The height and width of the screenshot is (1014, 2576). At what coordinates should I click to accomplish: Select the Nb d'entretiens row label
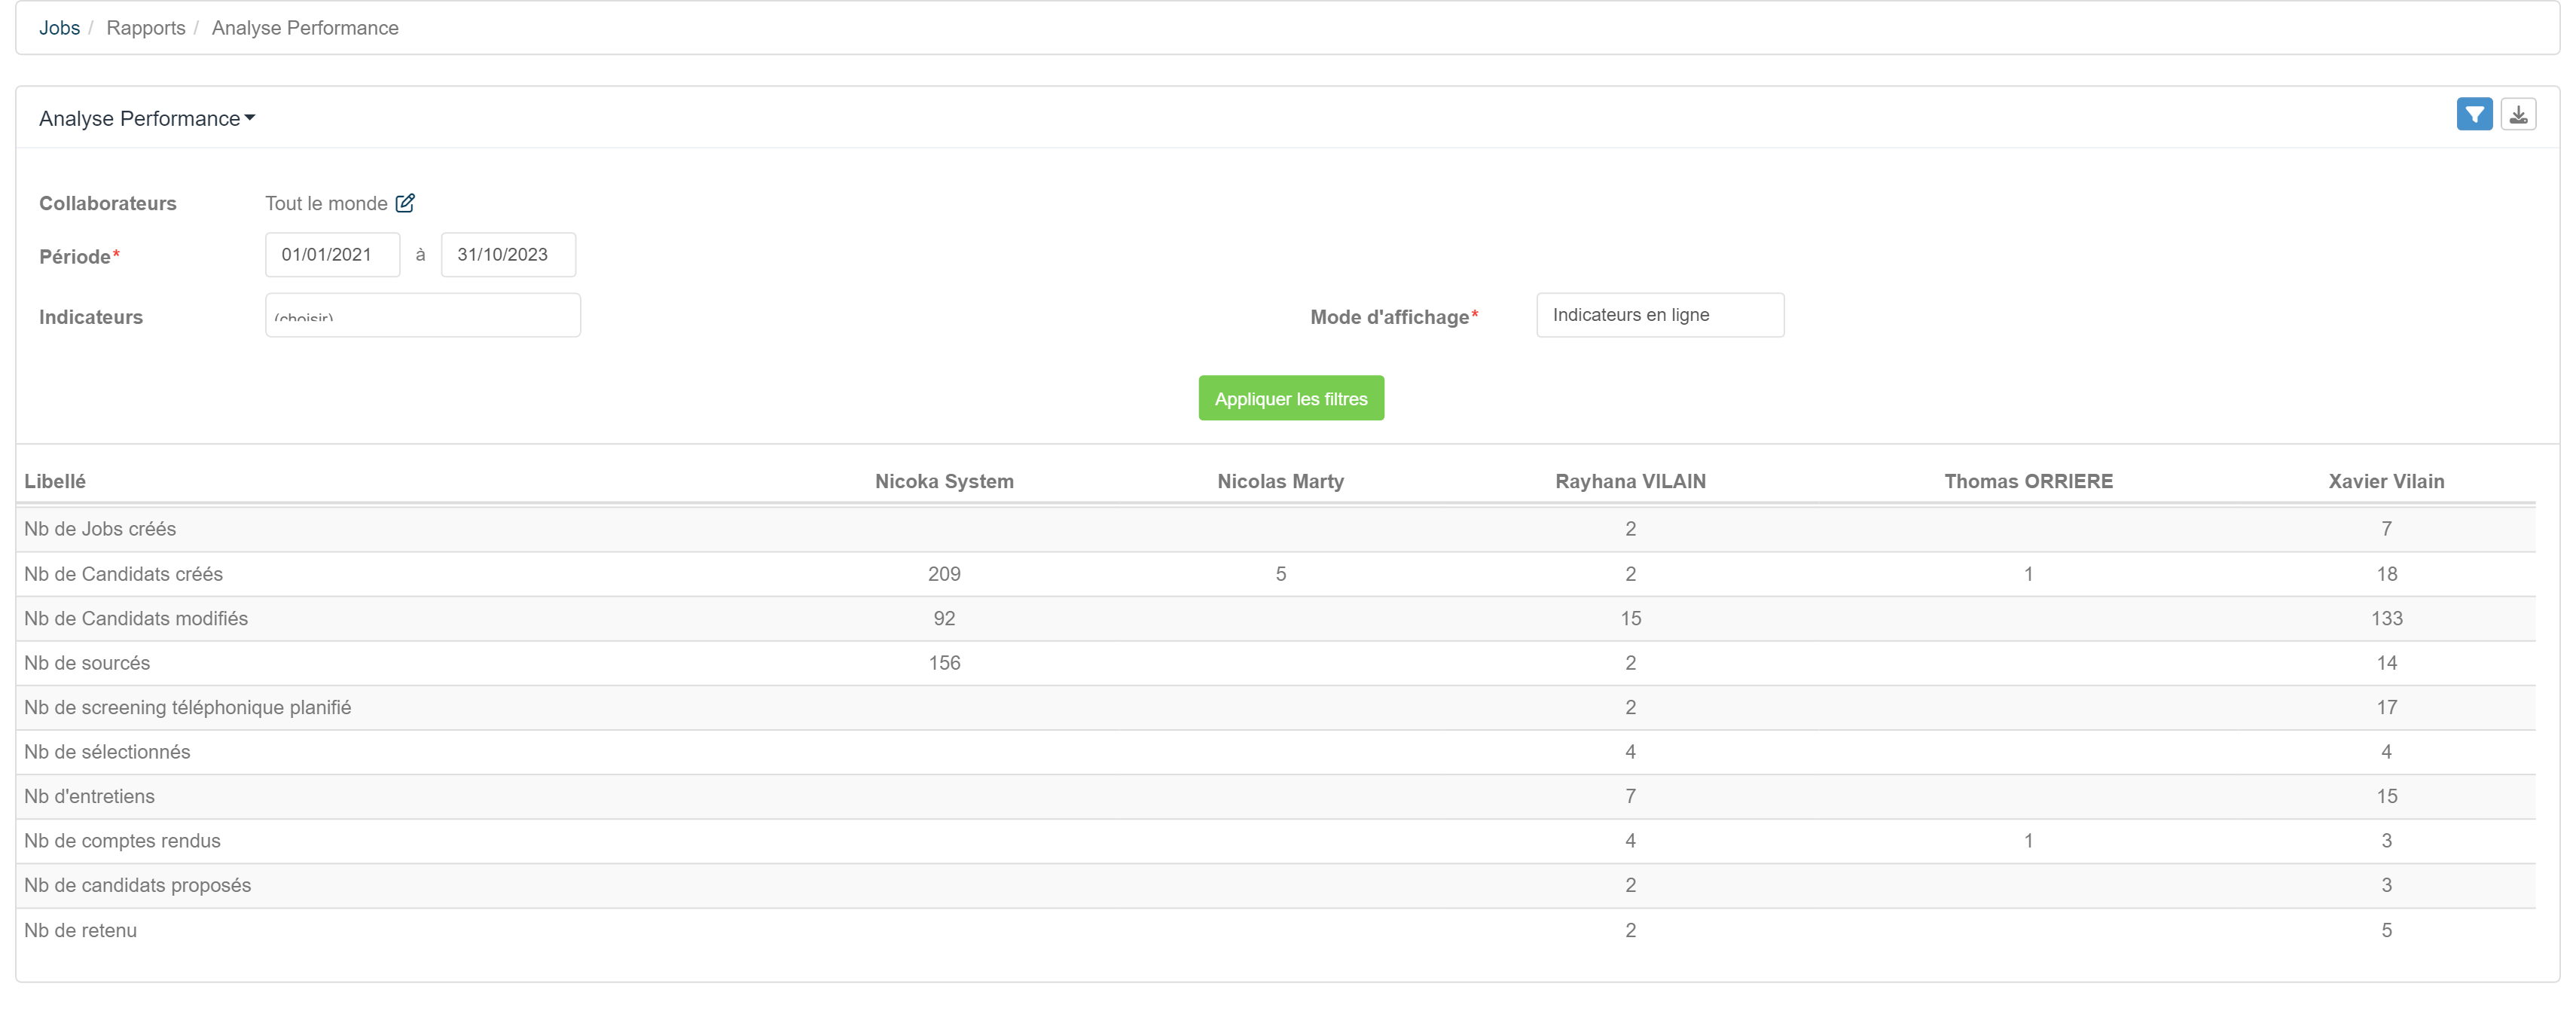point(89,796)
